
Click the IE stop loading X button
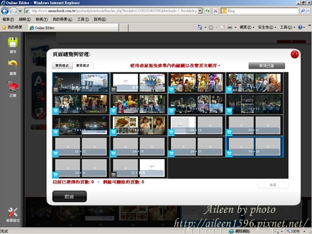click(215, 11)
